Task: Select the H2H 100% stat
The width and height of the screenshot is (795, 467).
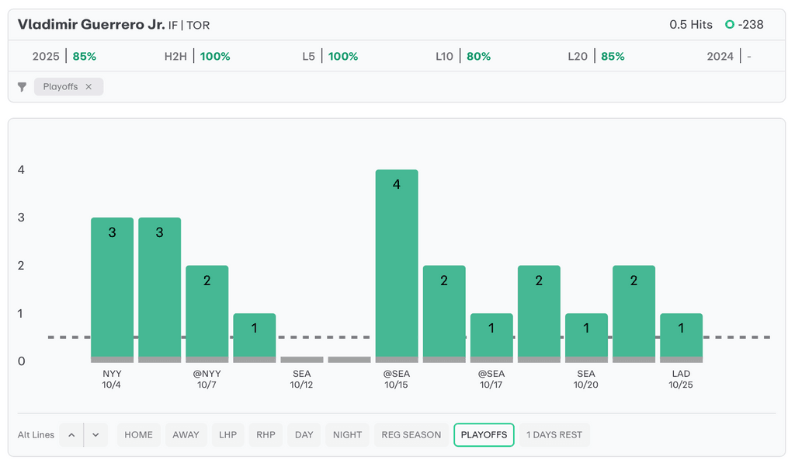Action: point(197,57)
